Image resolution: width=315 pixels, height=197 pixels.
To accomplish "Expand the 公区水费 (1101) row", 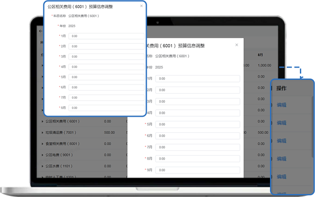I will (42, 165).
